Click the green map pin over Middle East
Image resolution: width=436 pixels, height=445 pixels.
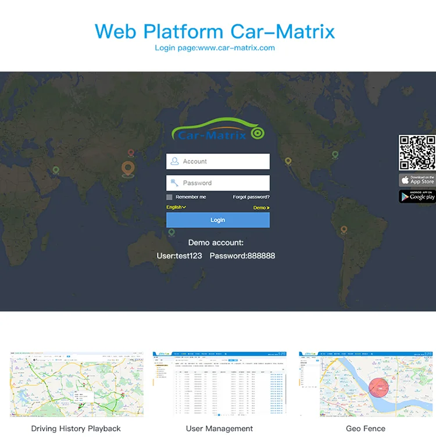[56, 170]
